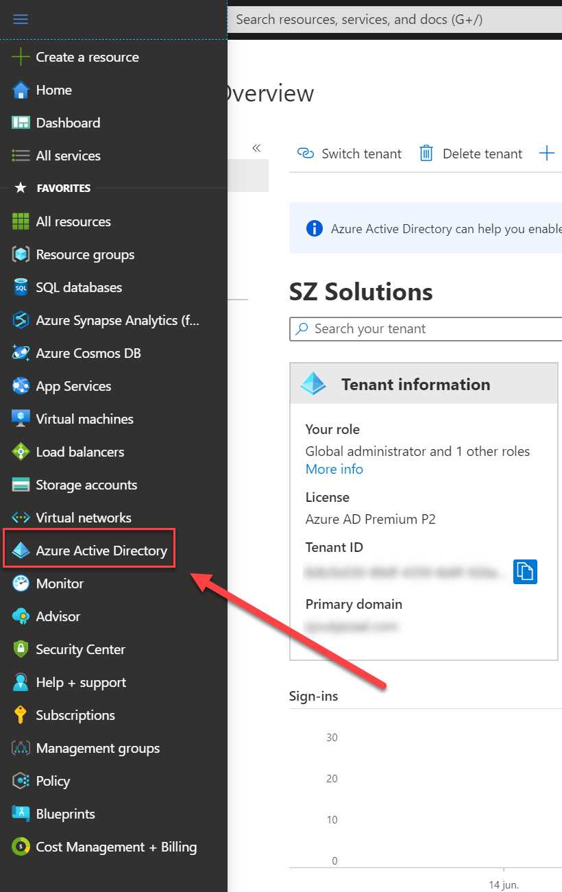Open Cost Management + Billing
The height and width of the screenshot is (892, 562).
pyautogui.click(x=115, y=847)
